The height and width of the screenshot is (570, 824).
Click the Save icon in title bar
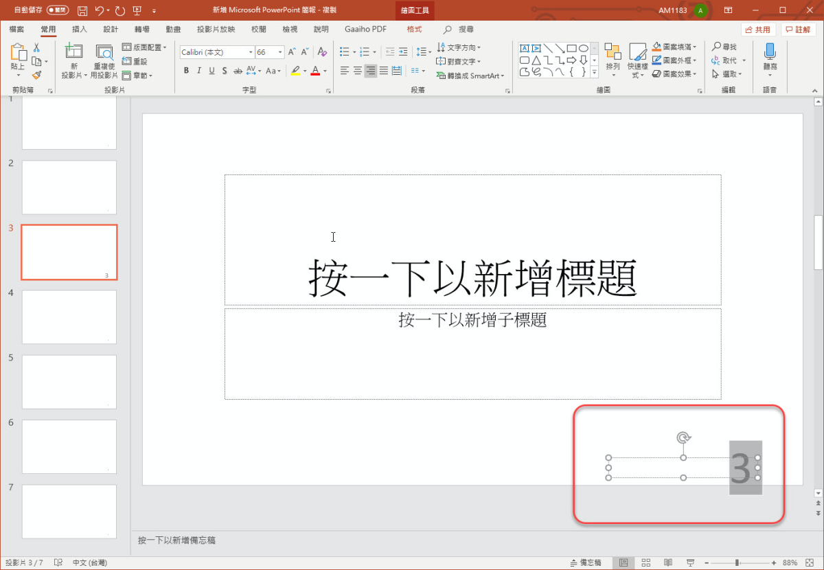point(82,11)
